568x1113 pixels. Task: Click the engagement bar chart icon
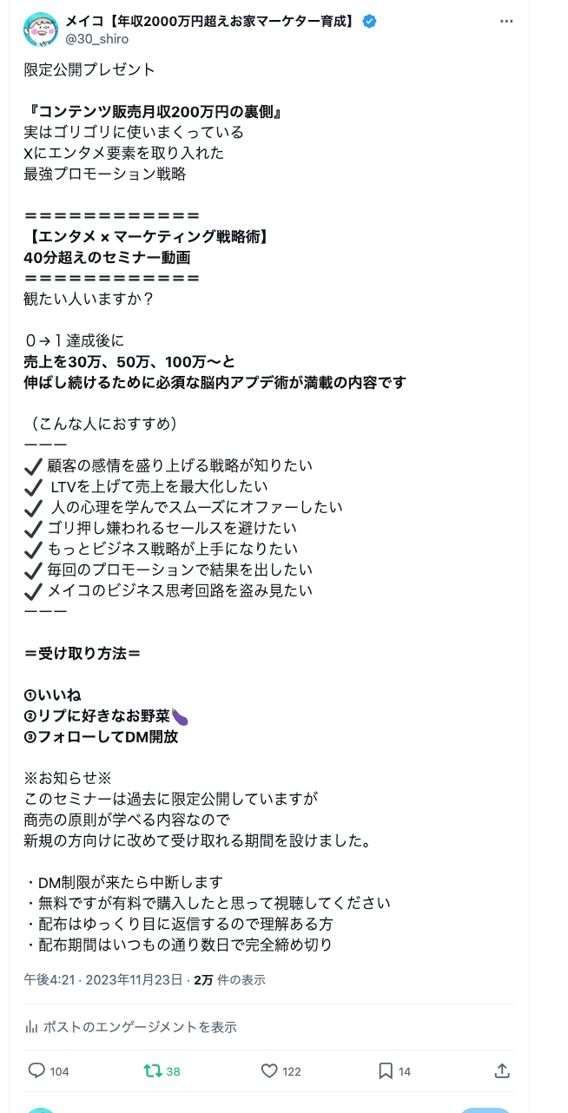(x=31, y=1026)
